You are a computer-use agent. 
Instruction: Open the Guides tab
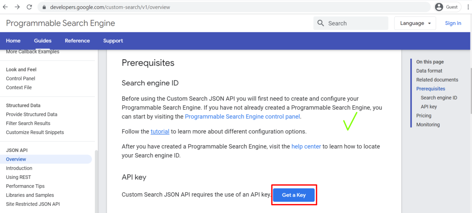(42, 41)
